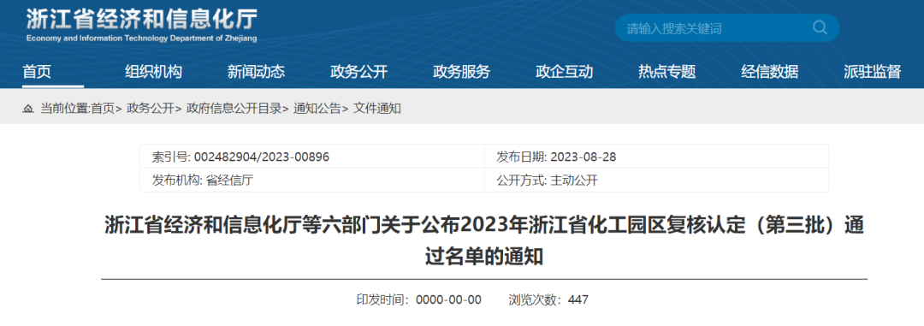Click the search magnifier icon

tap(820, 27)
